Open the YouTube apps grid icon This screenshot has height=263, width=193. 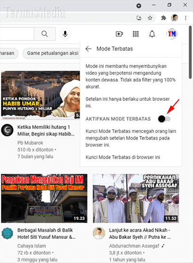click(136, 34)
